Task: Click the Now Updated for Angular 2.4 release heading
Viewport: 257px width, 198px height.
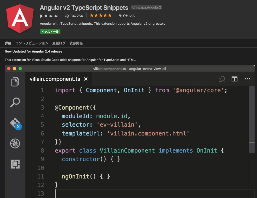Action: (33, 51)
